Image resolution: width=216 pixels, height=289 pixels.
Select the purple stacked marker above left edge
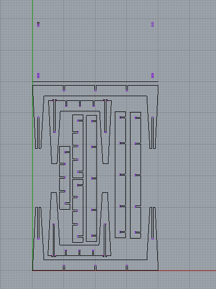click(x=38, y=76)
